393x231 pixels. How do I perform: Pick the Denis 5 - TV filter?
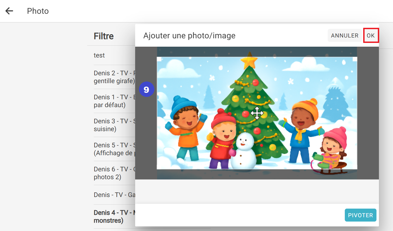point(114,149)
